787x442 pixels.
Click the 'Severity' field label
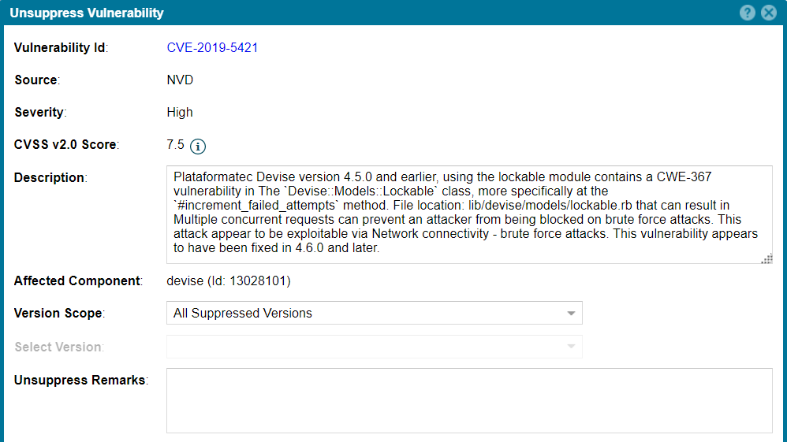tap(40, 113)
